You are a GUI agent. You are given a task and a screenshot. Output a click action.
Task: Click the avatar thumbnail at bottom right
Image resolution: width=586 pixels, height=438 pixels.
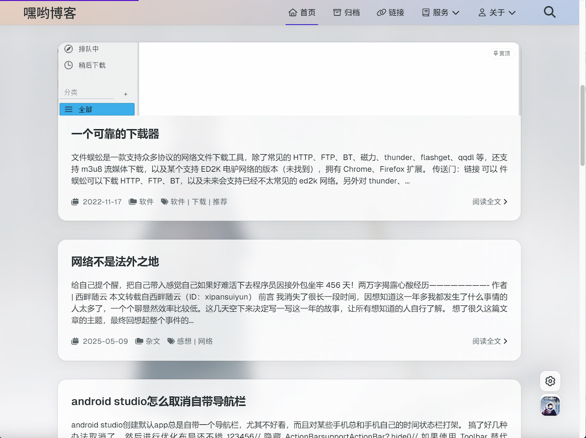coord(550,406)
